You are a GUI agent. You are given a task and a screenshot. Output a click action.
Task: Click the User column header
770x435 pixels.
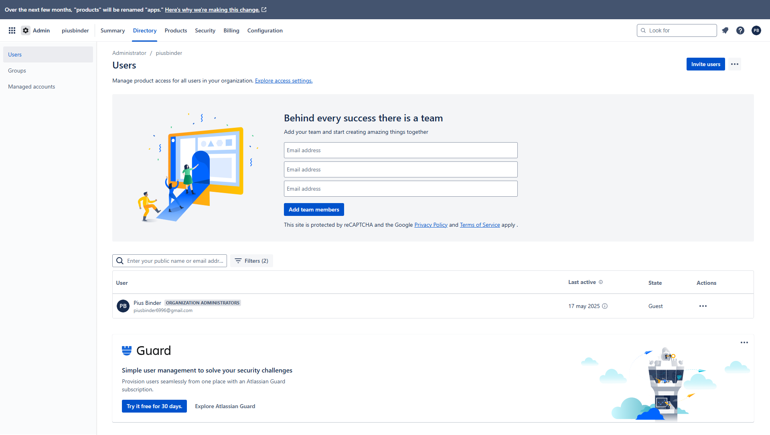tap(122, 283)
